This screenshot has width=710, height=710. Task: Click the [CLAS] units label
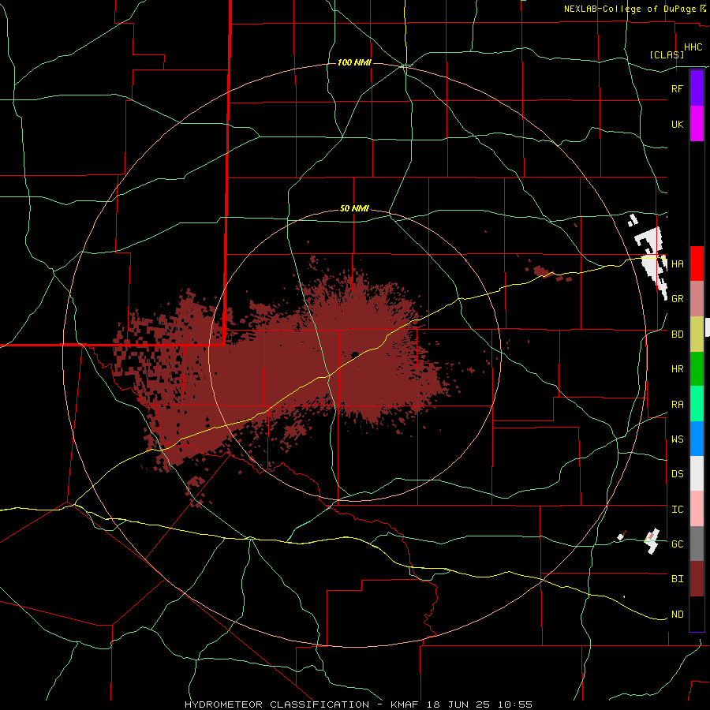point(667,55)
